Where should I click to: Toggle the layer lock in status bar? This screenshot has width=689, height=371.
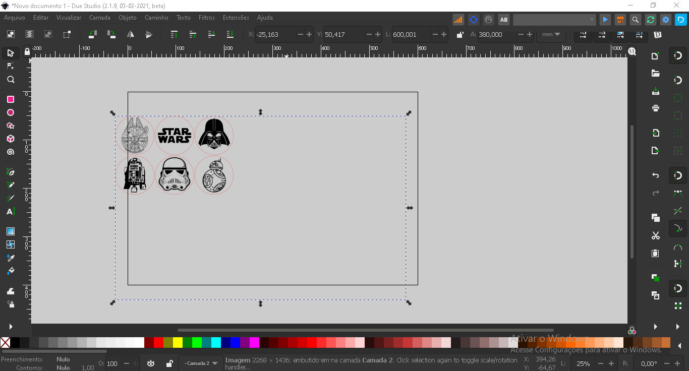(x=169, y=363)
